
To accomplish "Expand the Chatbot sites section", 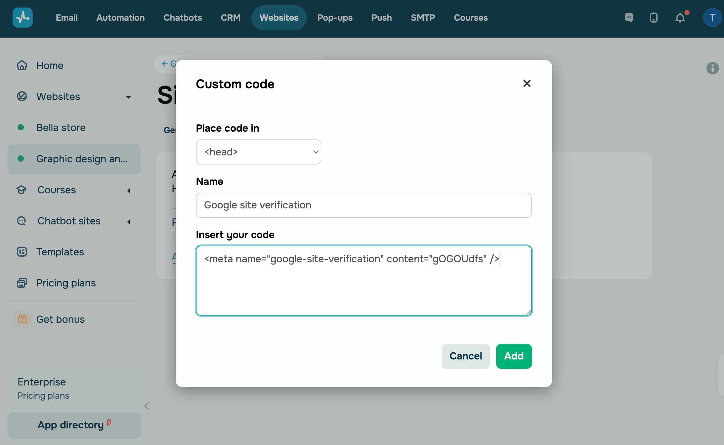I will coord(128,222).
